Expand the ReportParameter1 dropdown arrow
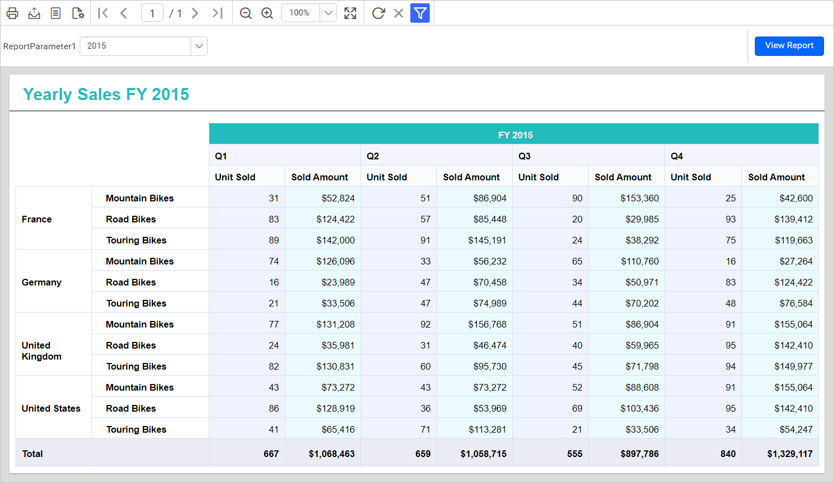 [x=199, y=46]
